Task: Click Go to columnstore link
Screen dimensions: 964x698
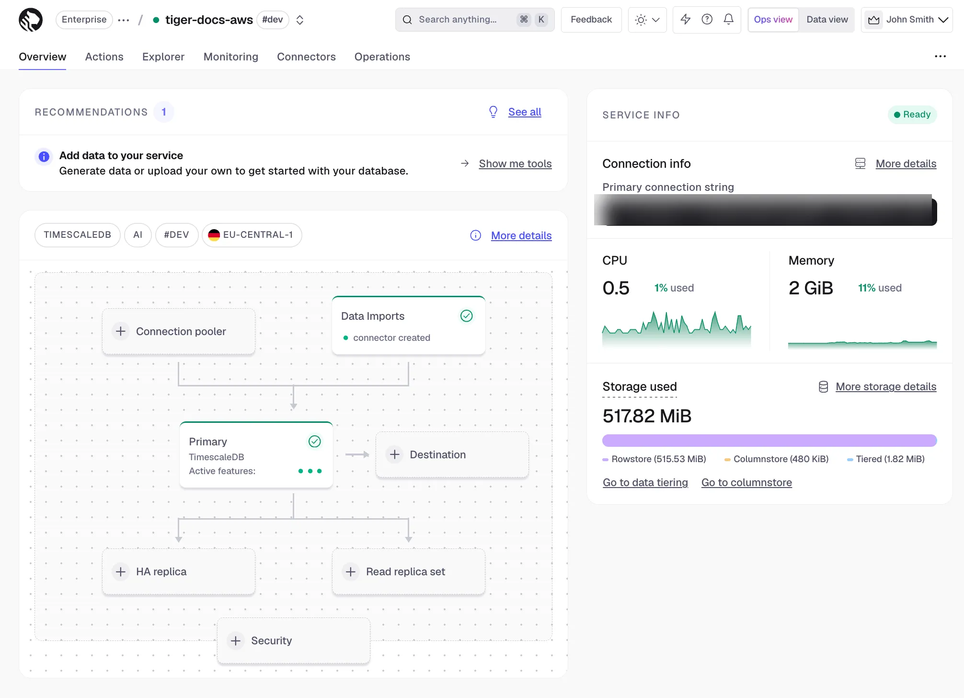Action: (x=746, y=482)
